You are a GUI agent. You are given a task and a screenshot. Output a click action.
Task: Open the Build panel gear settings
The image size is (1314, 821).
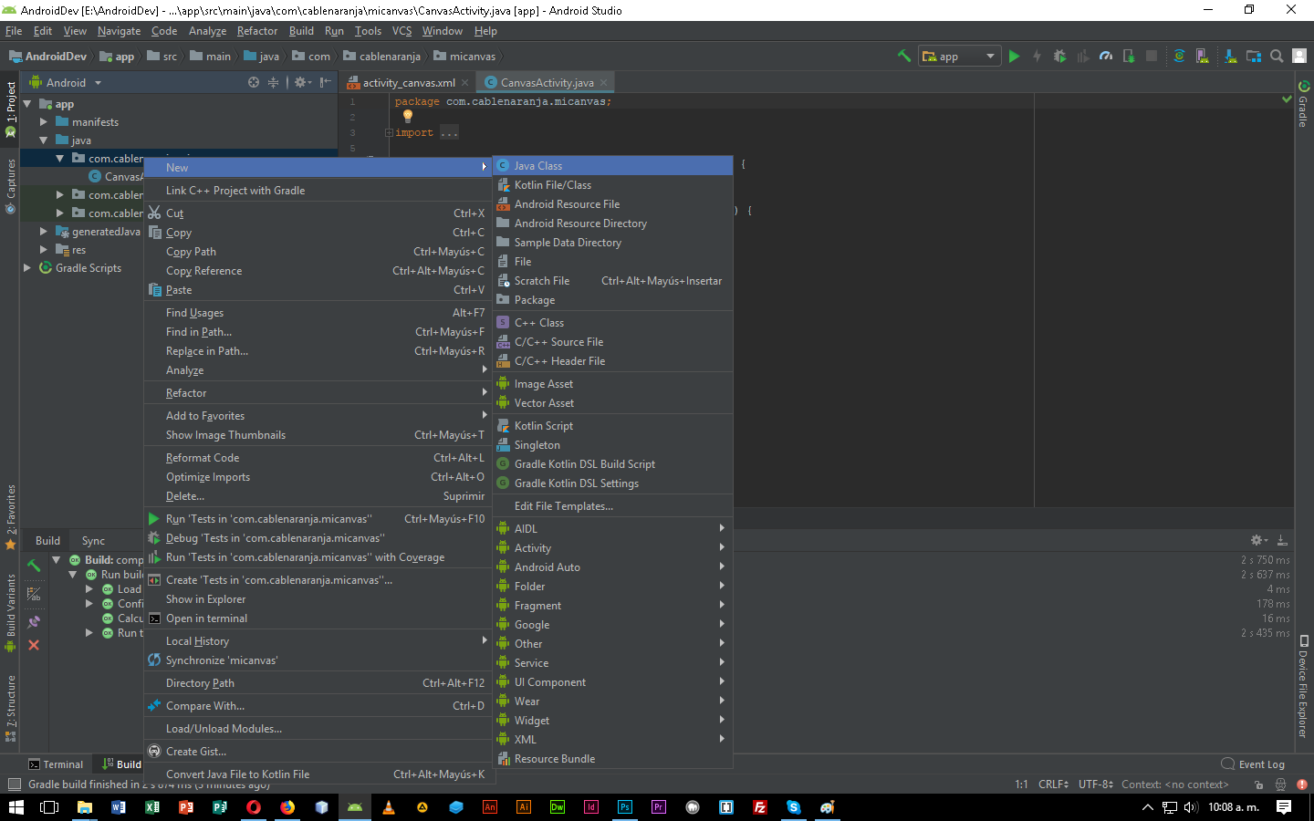coord(1259,540)
